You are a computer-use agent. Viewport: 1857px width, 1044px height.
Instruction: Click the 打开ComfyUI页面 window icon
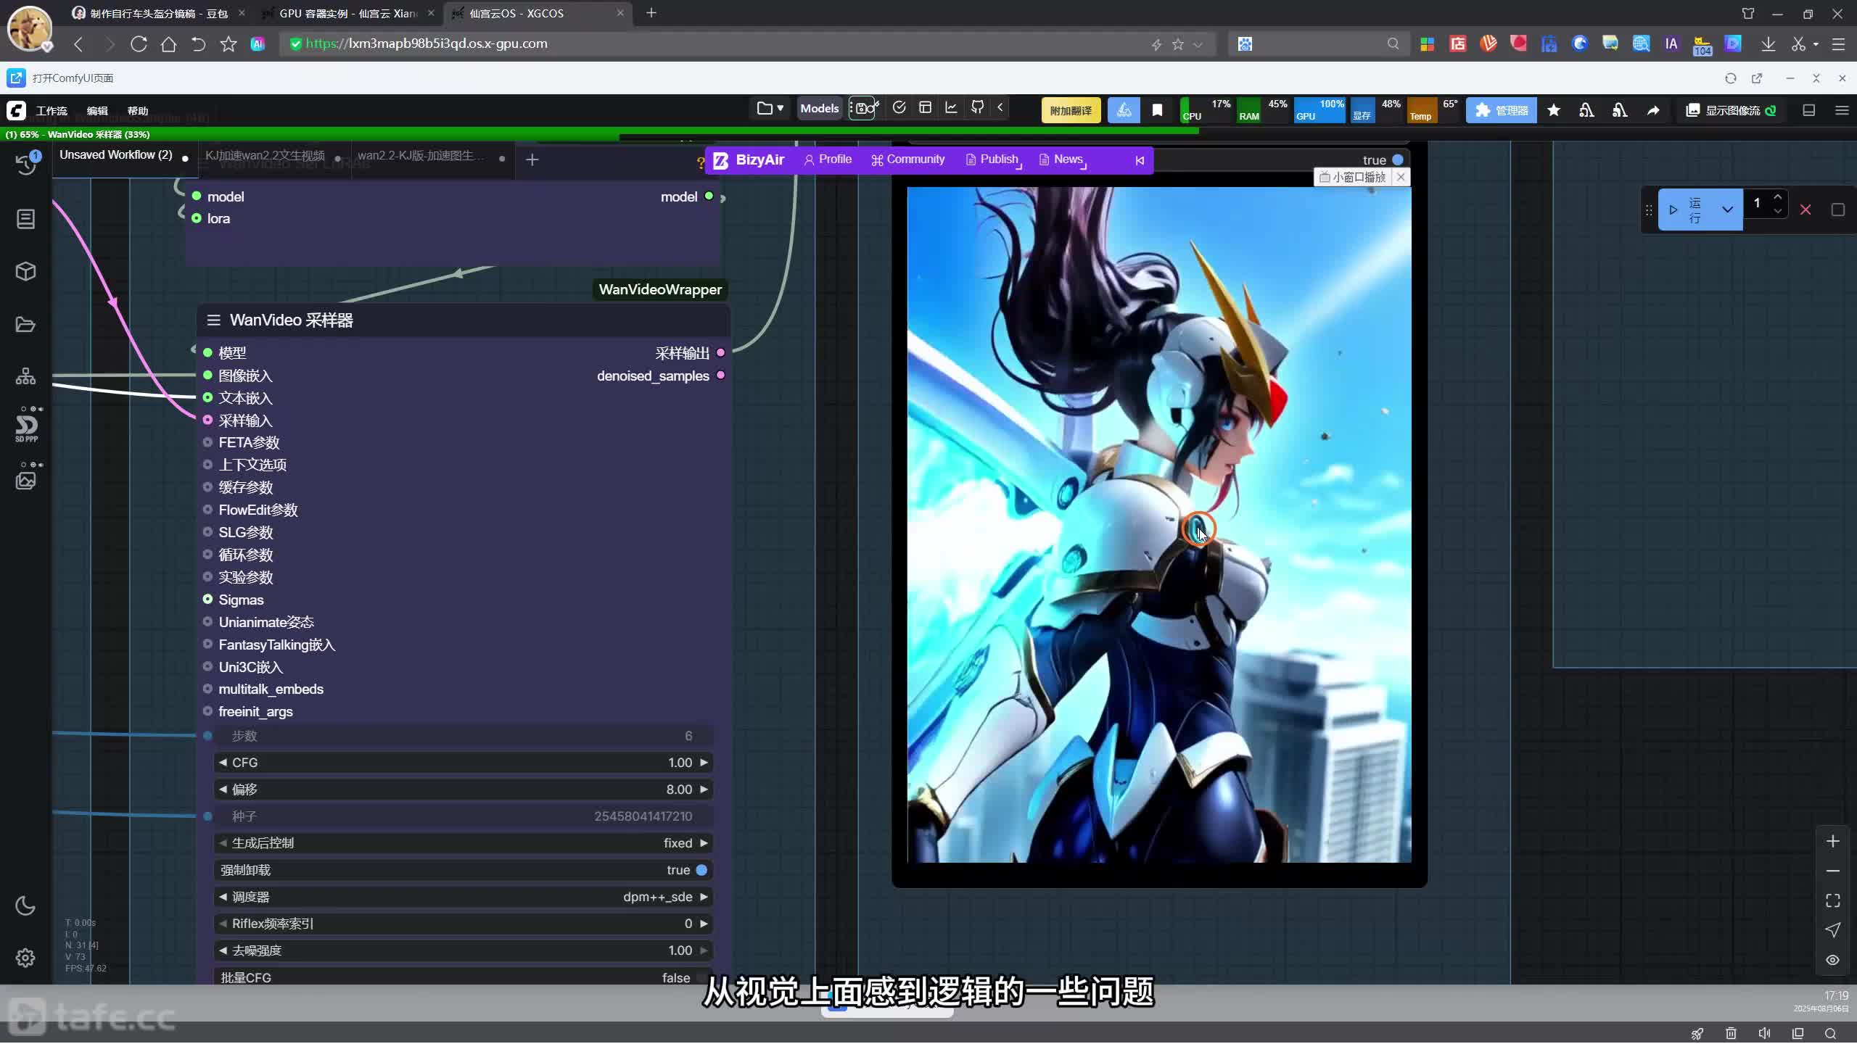pos(16,78)
